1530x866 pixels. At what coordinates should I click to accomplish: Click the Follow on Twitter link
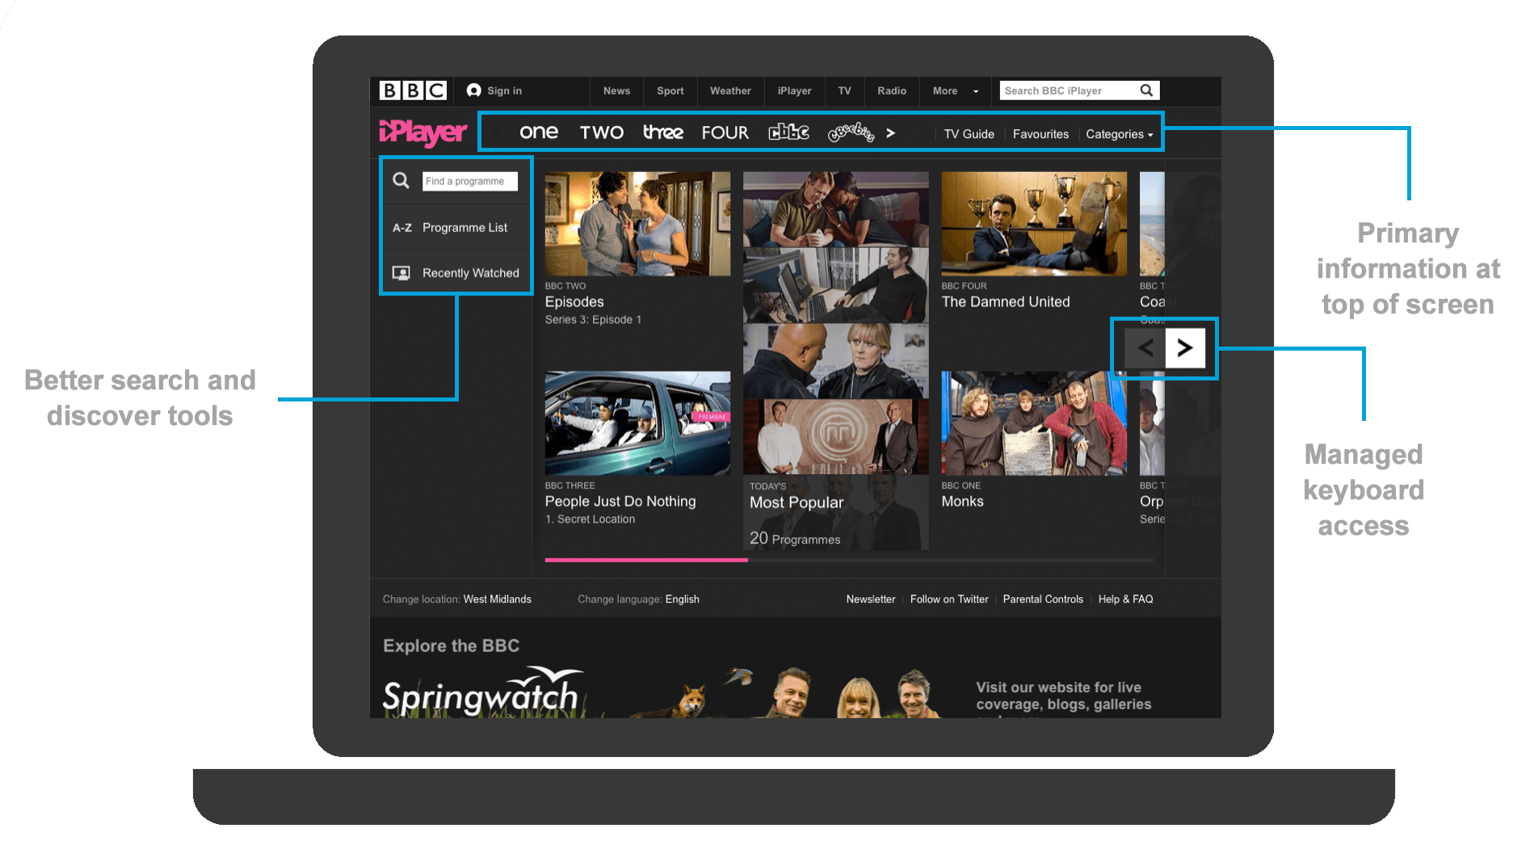(949, 599)
